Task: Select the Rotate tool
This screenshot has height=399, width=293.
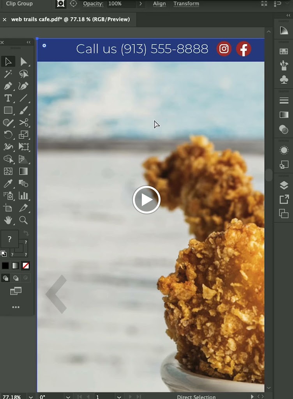Action: click(x=8, y=134)
